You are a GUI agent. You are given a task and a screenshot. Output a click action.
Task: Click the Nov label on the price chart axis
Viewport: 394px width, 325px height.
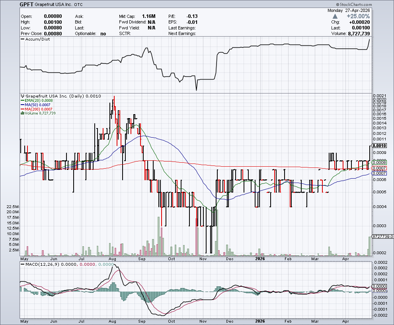click(203, 259)
